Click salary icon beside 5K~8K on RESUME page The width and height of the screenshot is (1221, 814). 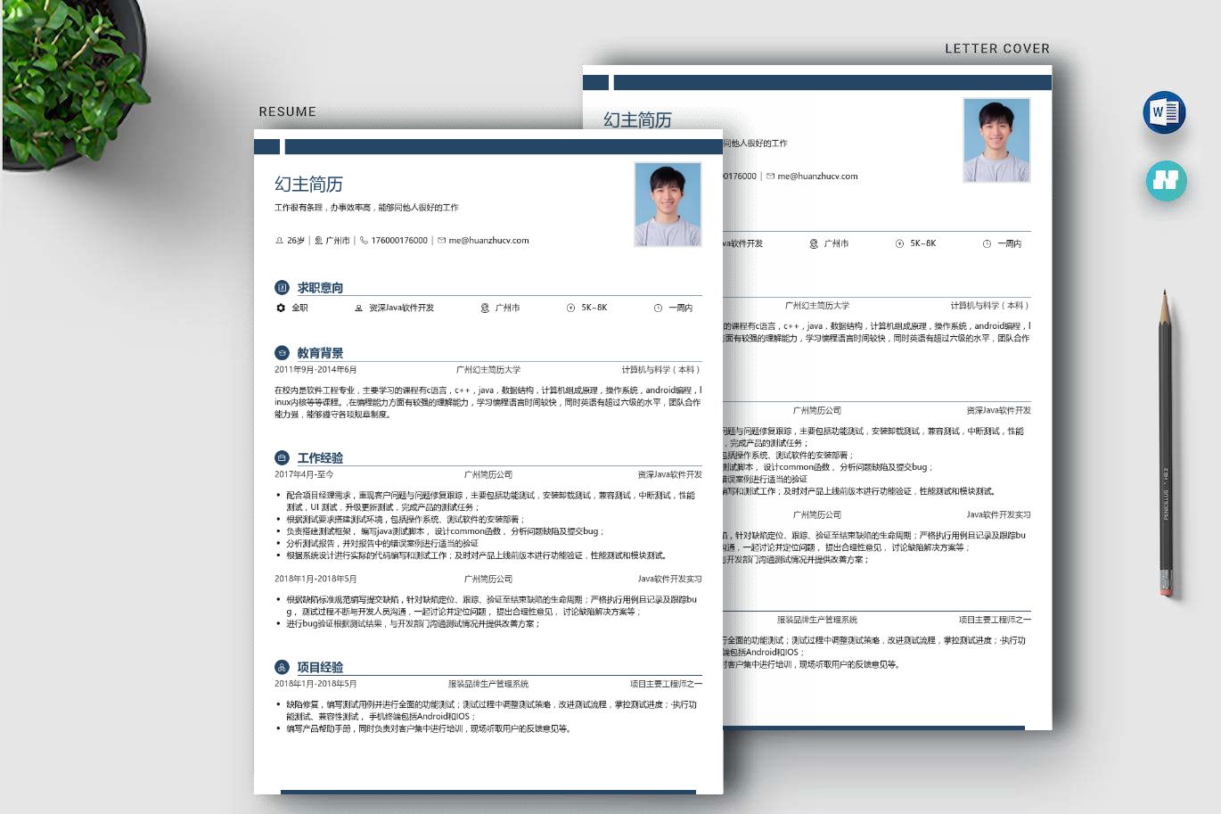[570, 308]
